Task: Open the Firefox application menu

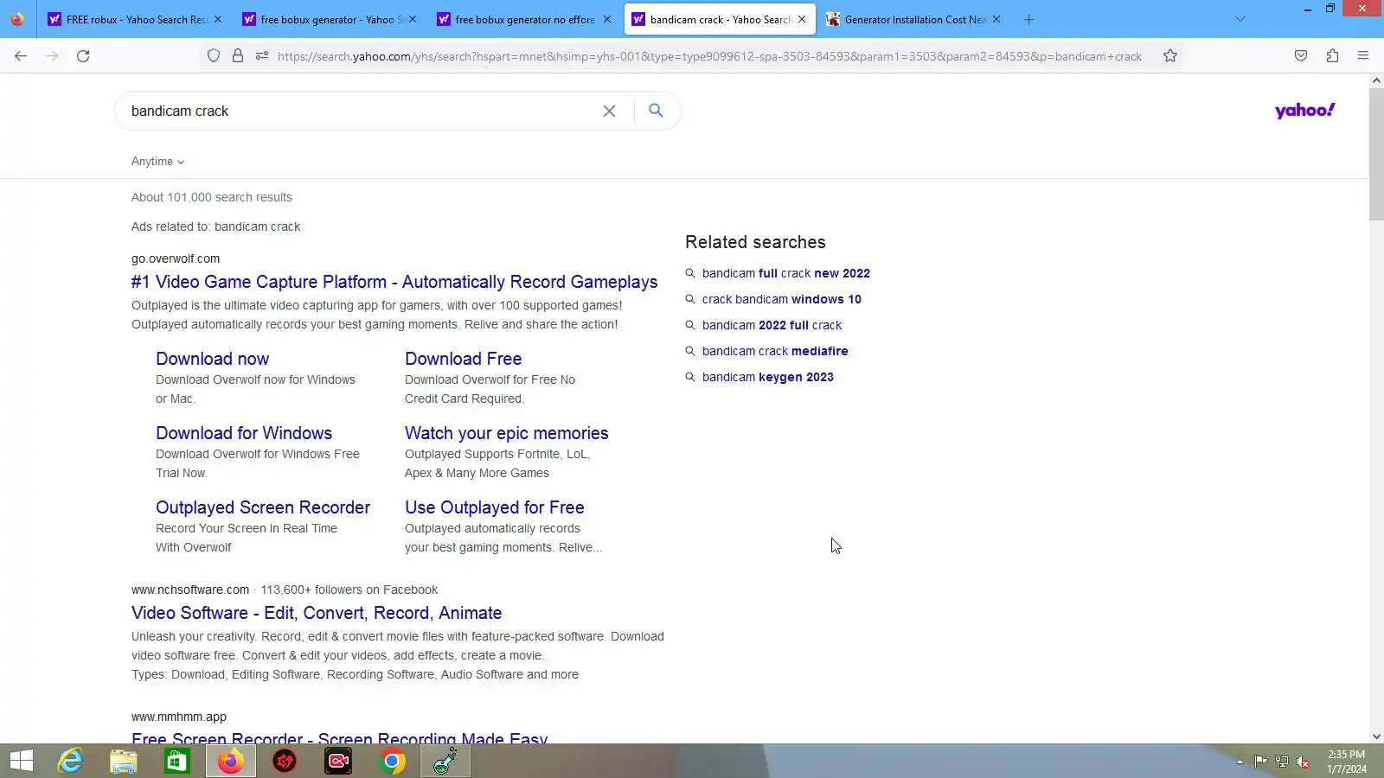Action: (x=1363, y=56)
